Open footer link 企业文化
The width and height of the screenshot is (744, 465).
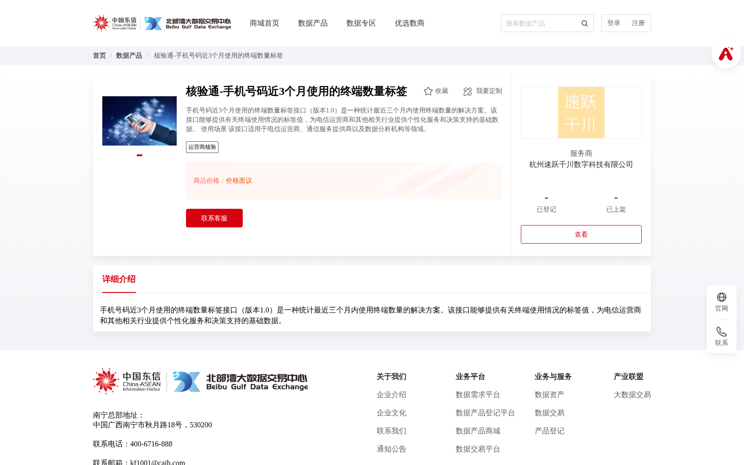pos(392,413)
